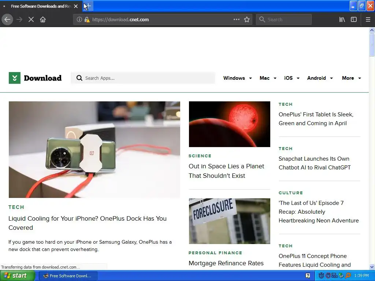Image resolution: width=375 pixels, height=281 pixels.
Task: Open the red planet article image
Action: click(230, 124)
